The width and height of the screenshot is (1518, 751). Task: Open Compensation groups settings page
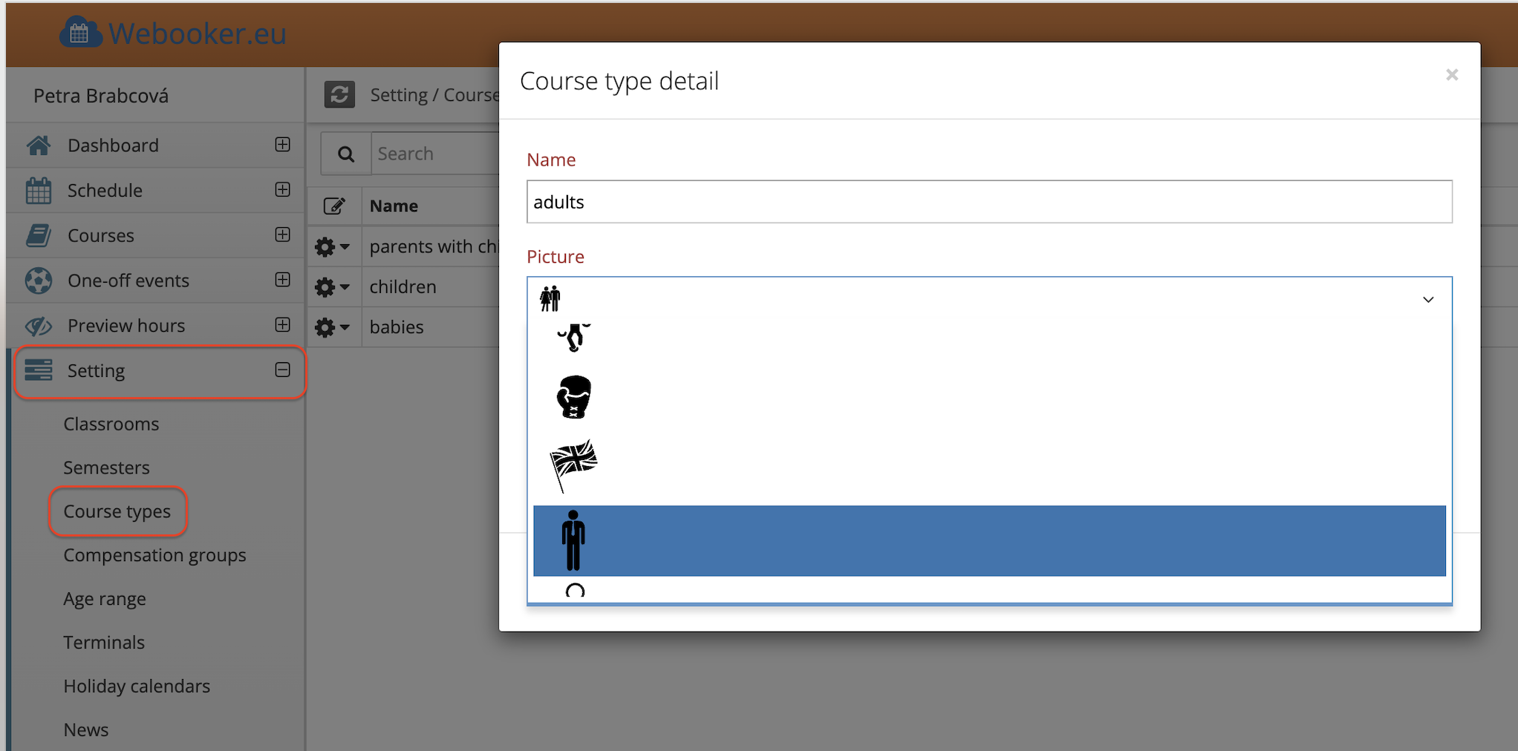(154, 555)
